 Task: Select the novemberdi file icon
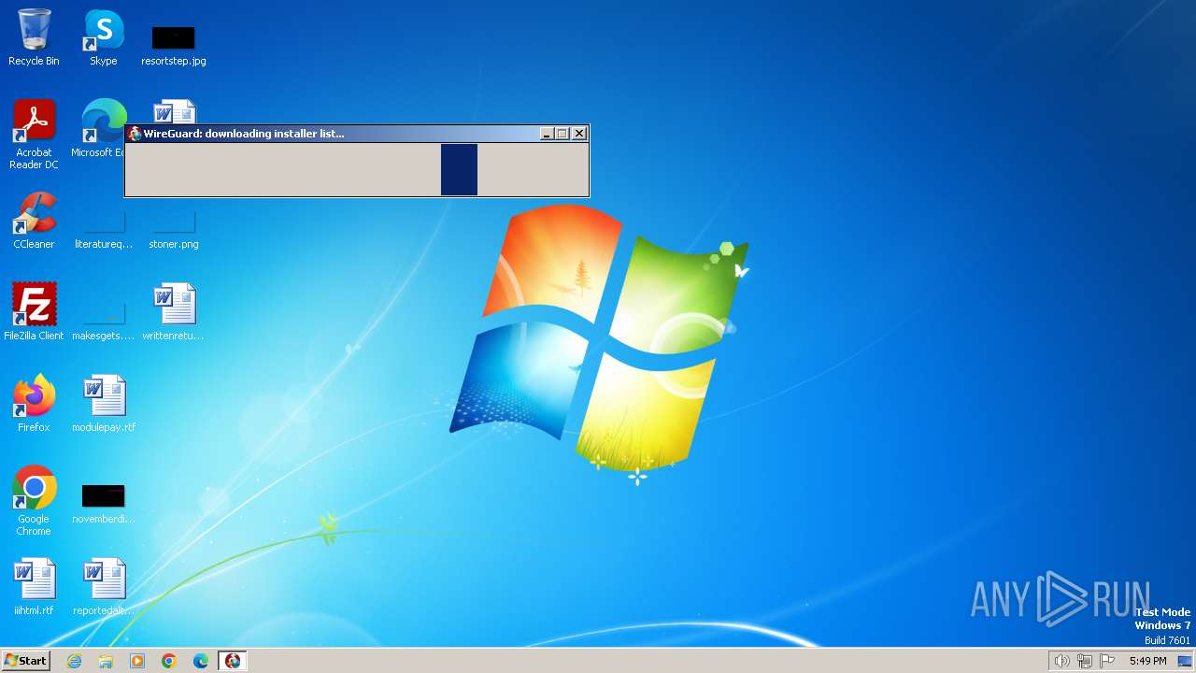[x=104, y=504]
